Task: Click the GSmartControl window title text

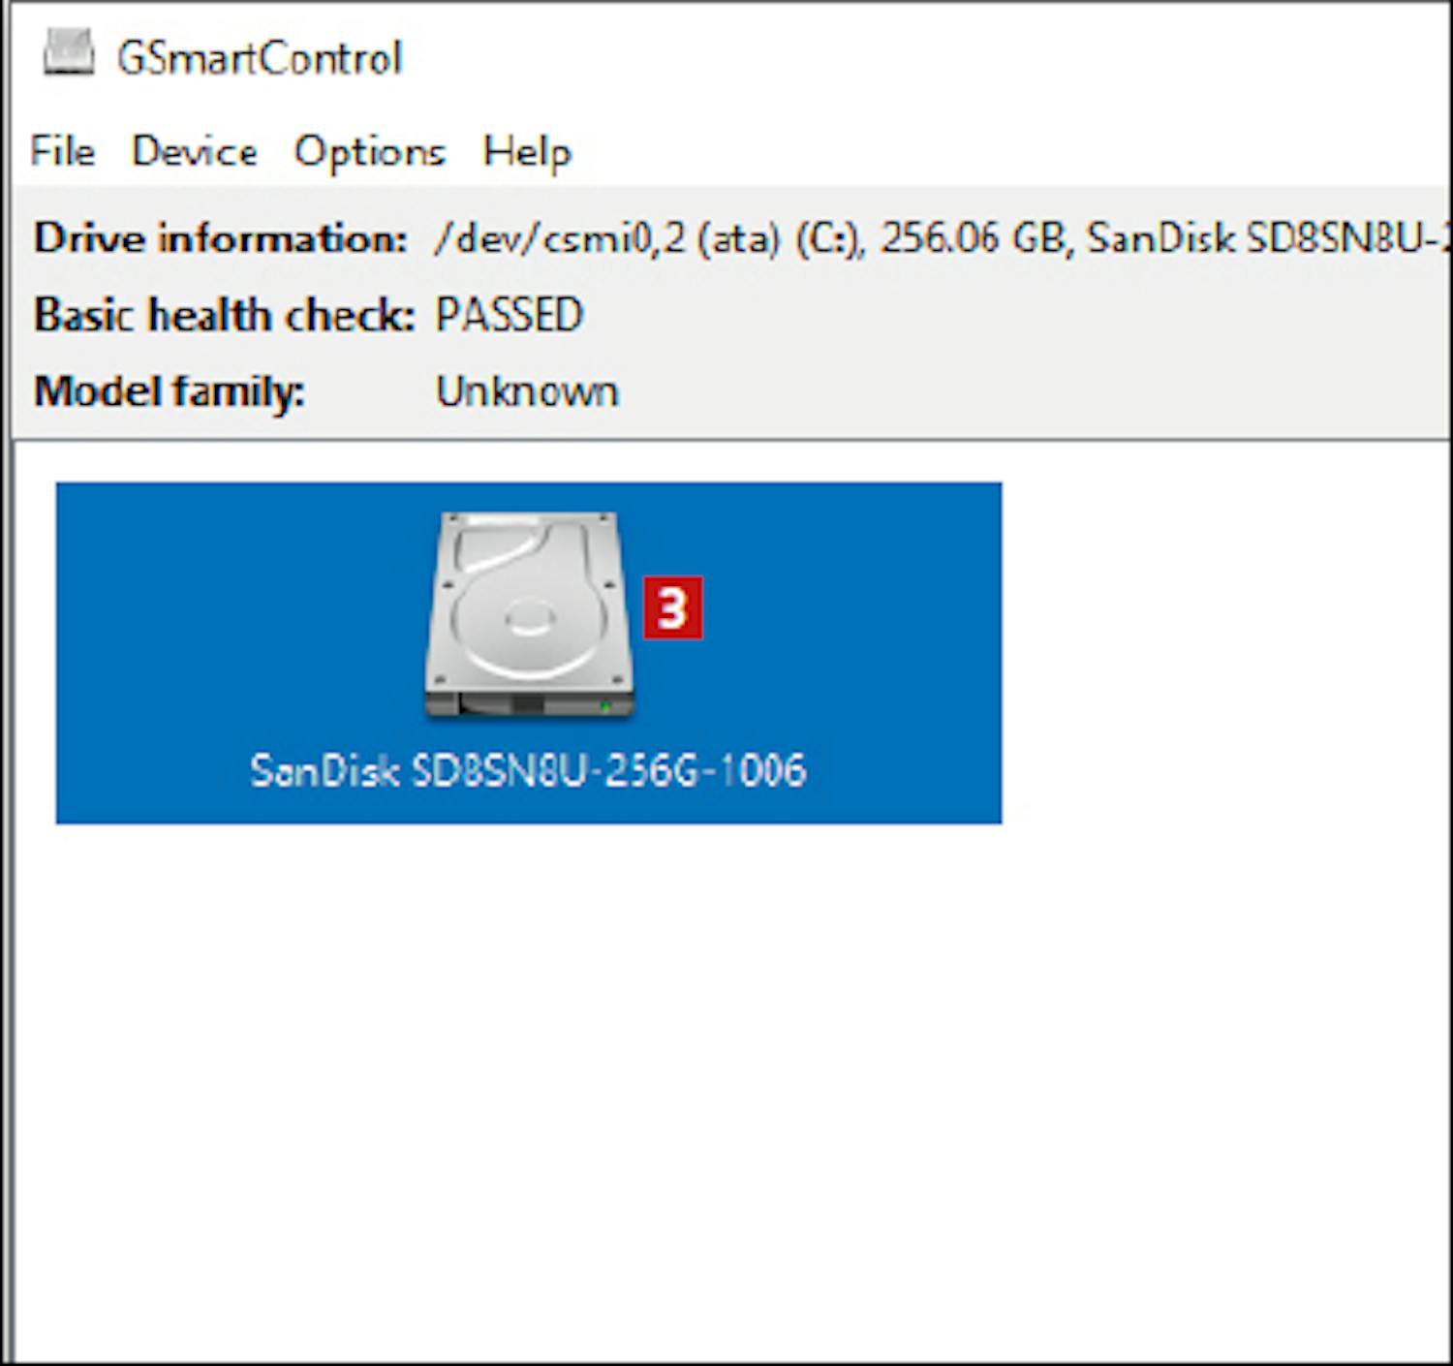Action: [260, 58]
